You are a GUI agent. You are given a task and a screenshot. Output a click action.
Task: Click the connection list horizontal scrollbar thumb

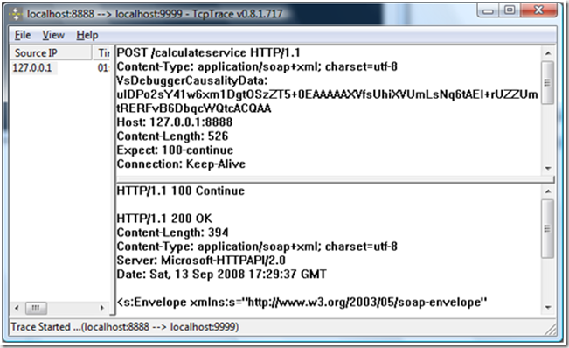point(36,308)
